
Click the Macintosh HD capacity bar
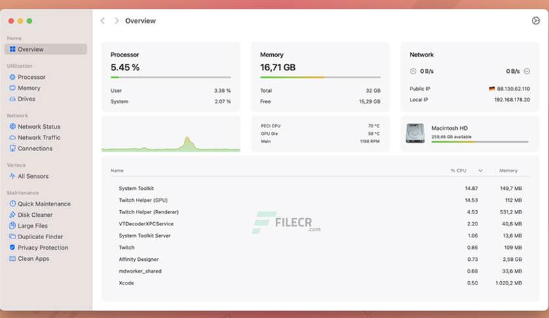click(480, 142)
